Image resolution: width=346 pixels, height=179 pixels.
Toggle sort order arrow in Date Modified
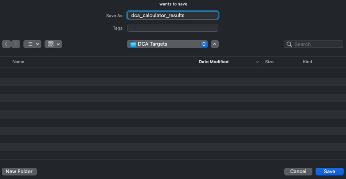pos(257,62)
